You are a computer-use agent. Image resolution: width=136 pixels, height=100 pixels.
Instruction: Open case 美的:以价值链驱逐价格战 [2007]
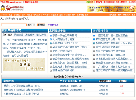click(22, 86)
